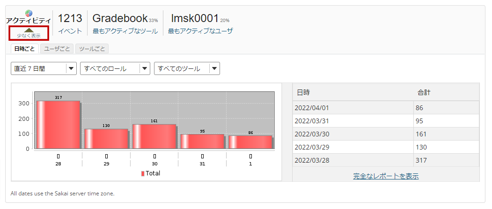Viewport: 492px width, 209px height.
Task: Click the bar labeled 86 in chart
Action: (x=250, y=142)
